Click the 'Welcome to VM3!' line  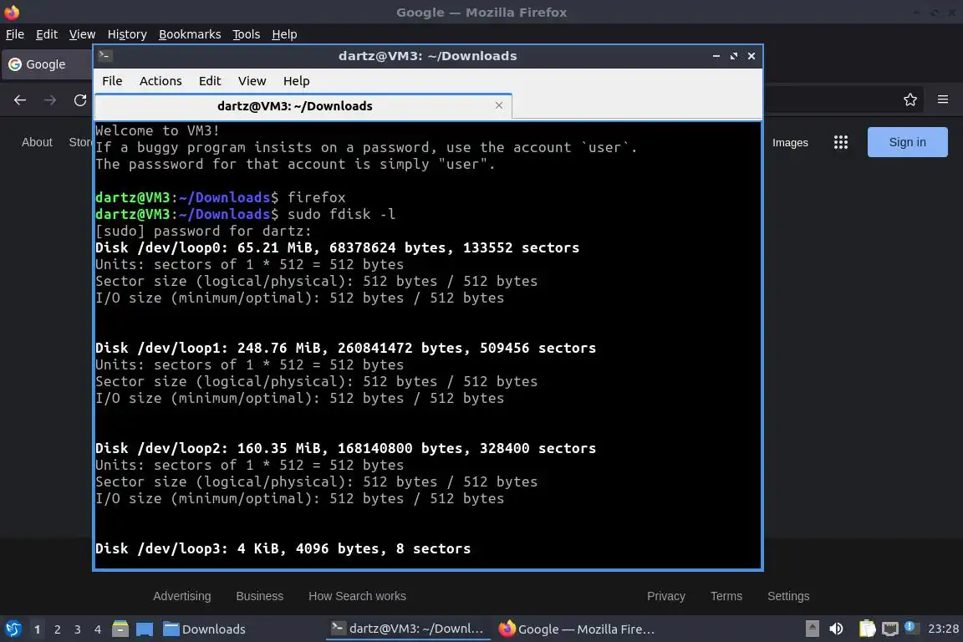click(x=157, y=131)
